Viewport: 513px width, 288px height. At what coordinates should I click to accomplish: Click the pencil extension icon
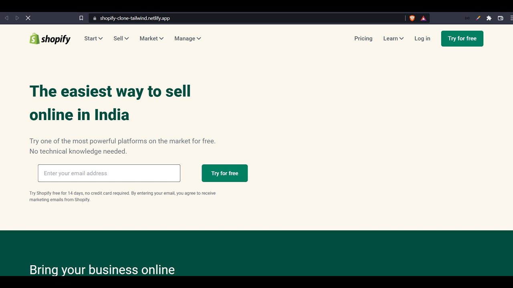(x=478, y=18)
